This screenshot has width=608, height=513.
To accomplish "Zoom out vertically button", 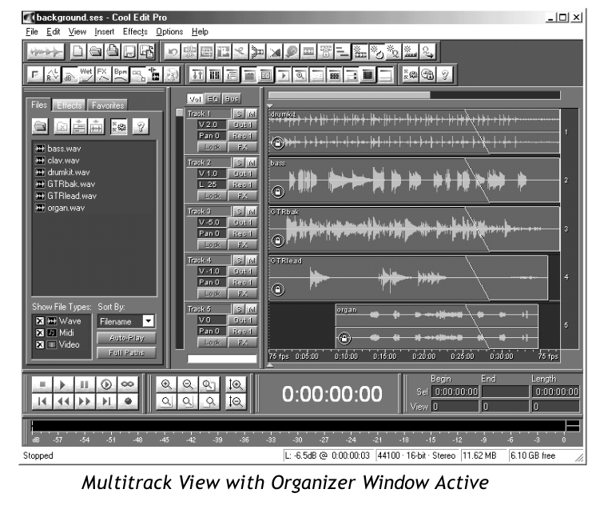I will click(x=236, y=401).
